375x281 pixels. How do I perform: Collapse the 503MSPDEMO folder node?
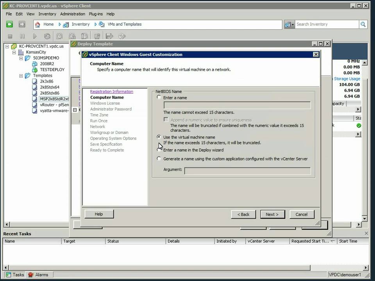21,58
